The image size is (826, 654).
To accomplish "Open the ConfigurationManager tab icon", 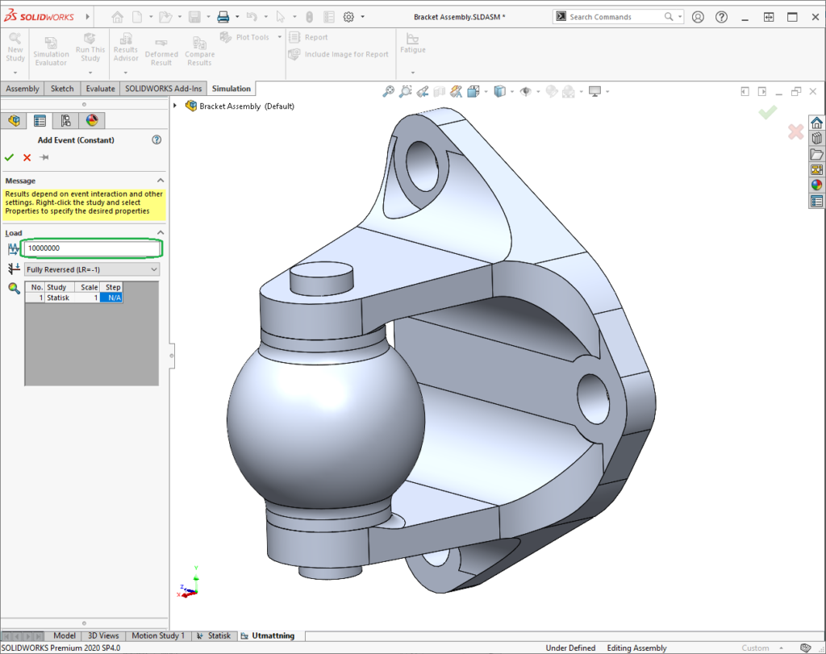I will click(66, 121).
